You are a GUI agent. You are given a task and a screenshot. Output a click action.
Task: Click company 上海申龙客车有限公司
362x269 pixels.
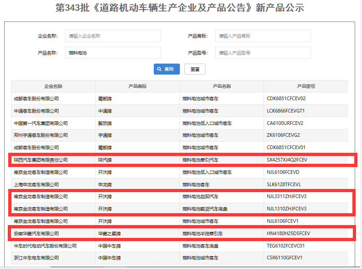(36, 184)
